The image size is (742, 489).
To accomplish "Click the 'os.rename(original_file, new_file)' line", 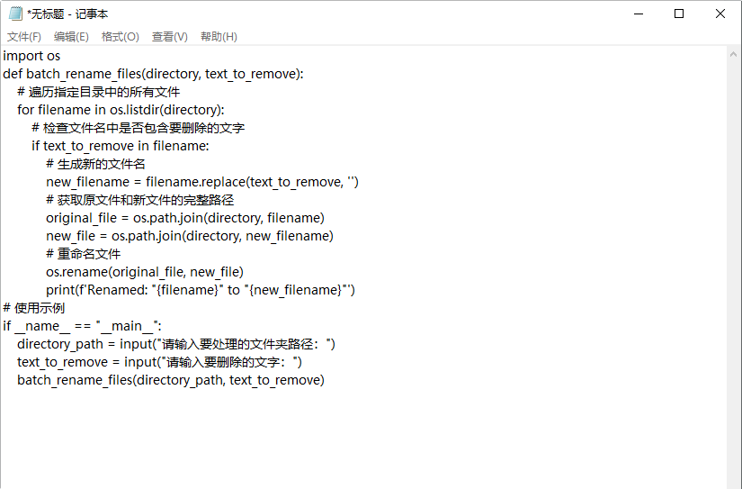I will 145,272.
